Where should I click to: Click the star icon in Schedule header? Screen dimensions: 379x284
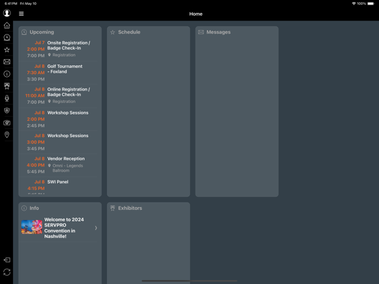pyautogui.click(x=113, y=32)
